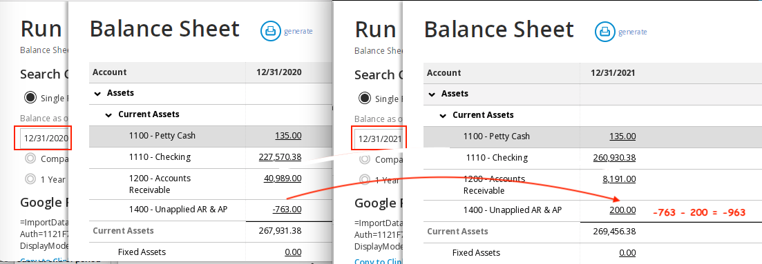Select Compare radio button in left search panel

click(x=30, y=159)
